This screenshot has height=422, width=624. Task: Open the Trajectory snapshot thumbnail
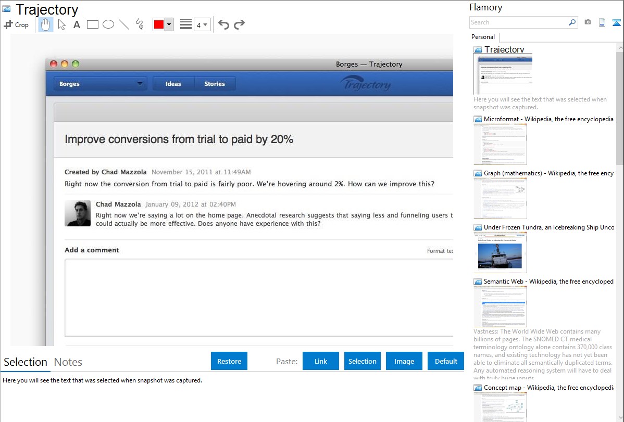[503, 74]
